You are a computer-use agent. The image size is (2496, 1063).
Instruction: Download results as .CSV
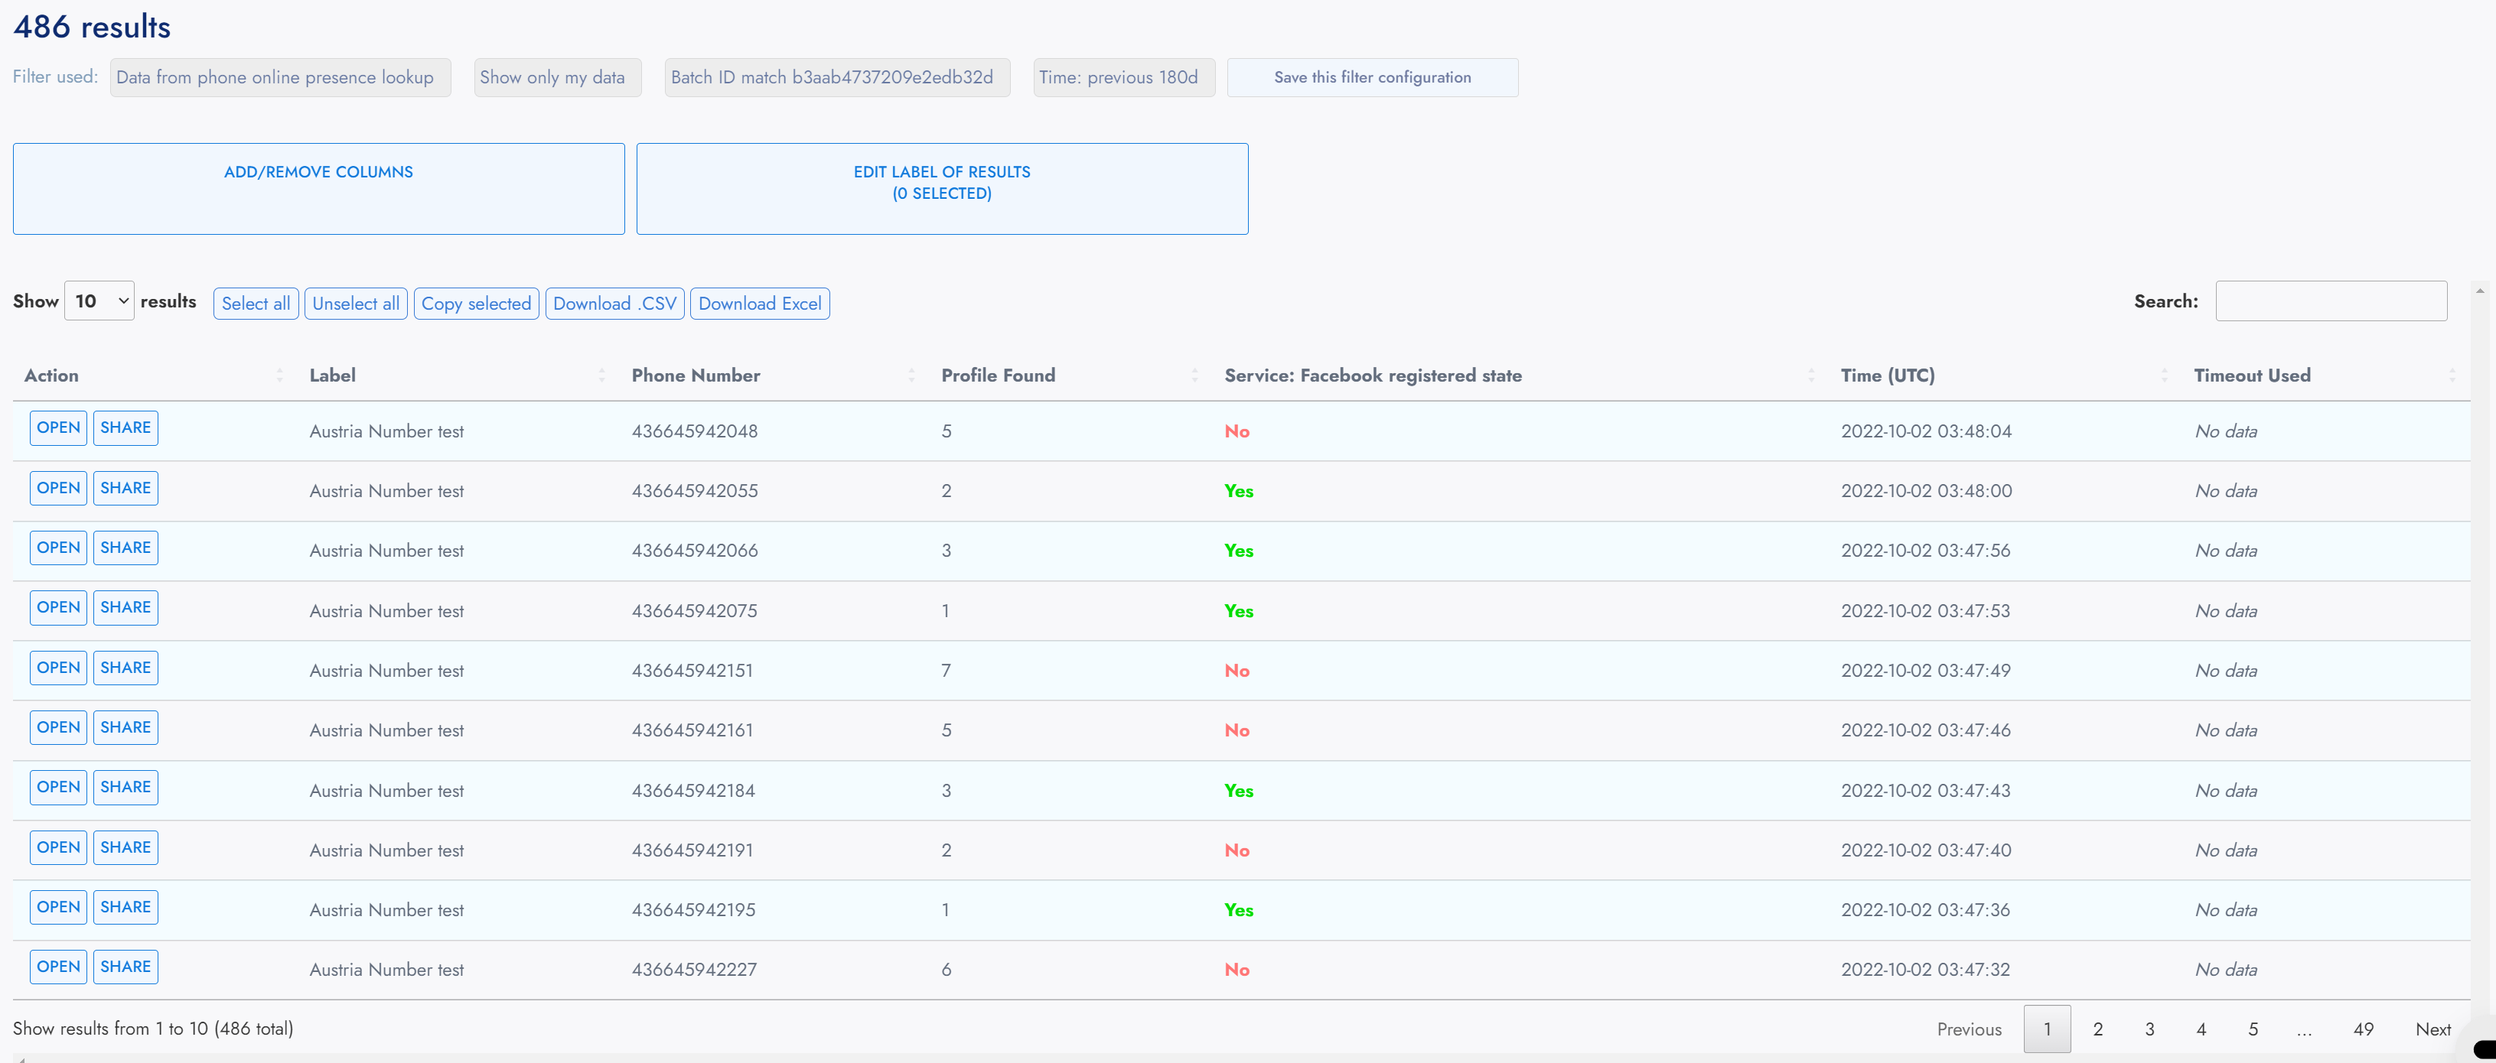pyautogui.click(x=614, y=304)
